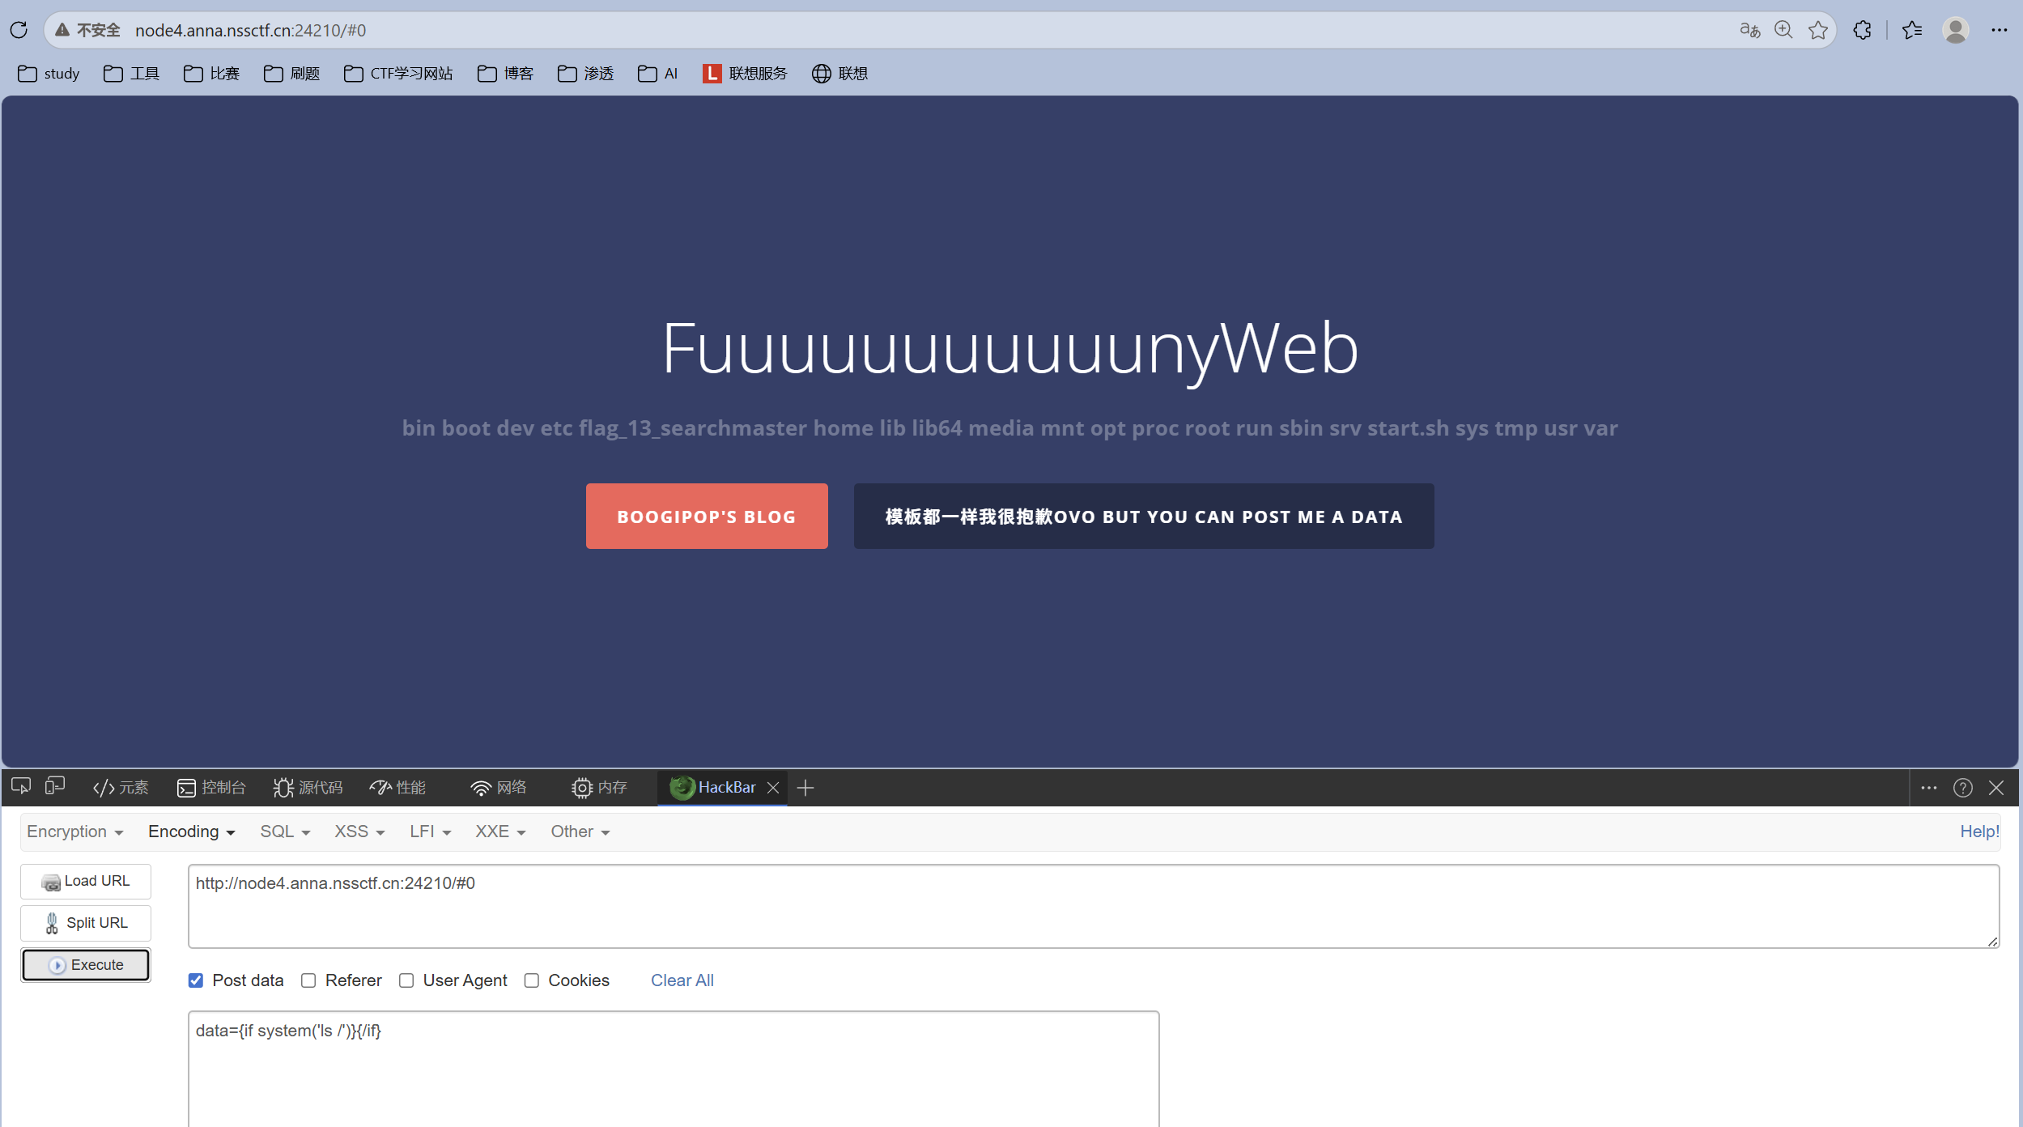Open the CTF学习网站 bookmark folder

click(x=397, y=74)
